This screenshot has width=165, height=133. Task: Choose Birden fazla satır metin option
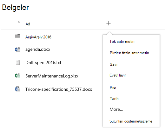[x=129, y=53]
